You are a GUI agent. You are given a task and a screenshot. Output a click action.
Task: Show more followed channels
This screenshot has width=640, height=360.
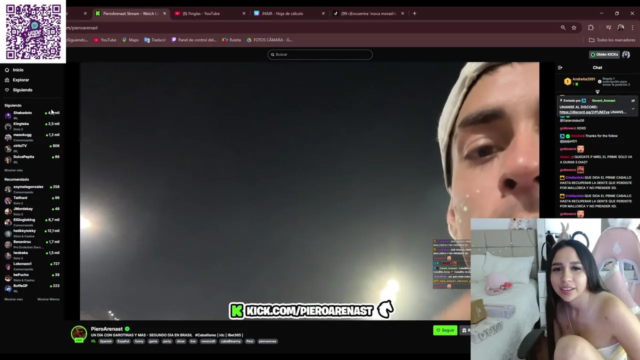[x=13, y=170]
